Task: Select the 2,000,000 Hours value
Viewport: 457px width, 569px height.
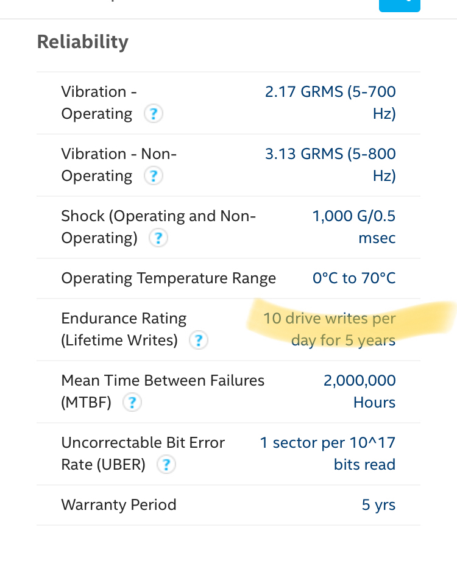Action: coord(360,392)
